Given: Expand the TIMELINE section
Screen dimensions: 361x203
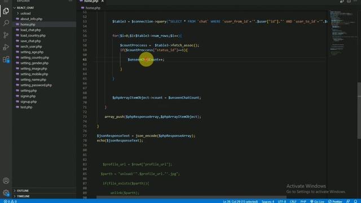Looking at the screenshot, I should click(x=23, y=196).
